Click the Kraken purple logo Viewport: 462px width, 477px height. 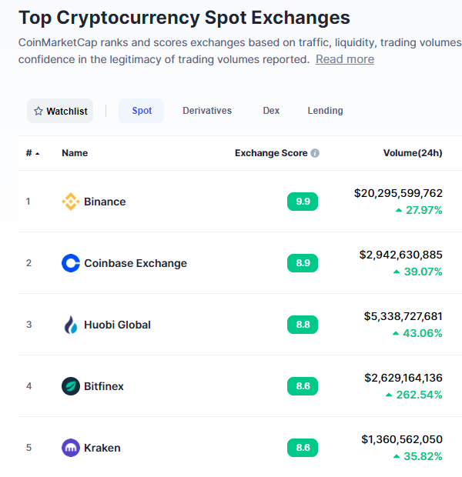71,448
